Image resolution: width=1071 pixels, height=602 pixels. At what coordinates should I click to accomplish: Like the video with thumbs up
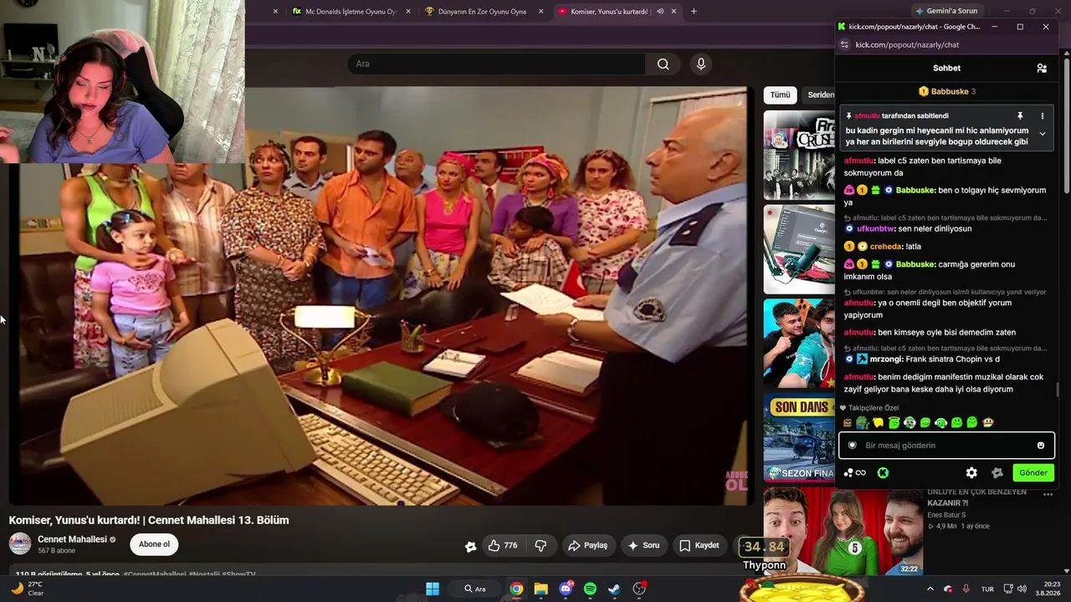(x=502, y=545)
